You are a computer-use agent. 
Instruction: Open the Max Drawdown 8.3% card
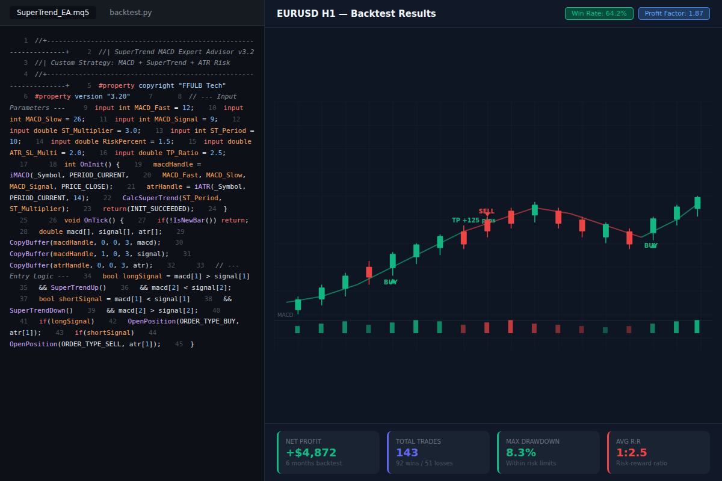(548, 452)
